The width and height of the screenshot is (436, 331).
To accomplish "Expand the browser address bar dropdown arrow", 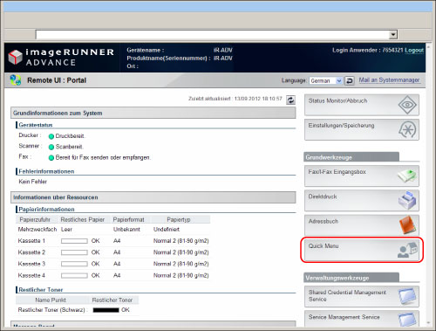I will (393, 35).
